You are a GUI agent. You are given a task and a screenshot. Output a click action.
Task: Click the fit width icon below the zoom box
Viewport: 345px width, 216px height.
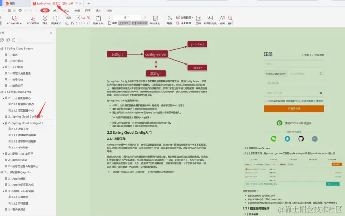point(78,23)
